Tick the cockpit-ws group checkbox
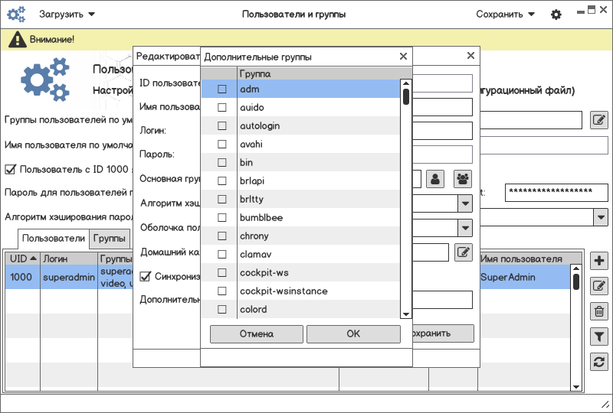 222,273
